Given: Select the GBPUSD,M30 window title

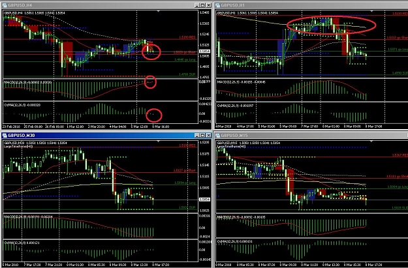Looking at the screenshot, I should tap(22, 136).
